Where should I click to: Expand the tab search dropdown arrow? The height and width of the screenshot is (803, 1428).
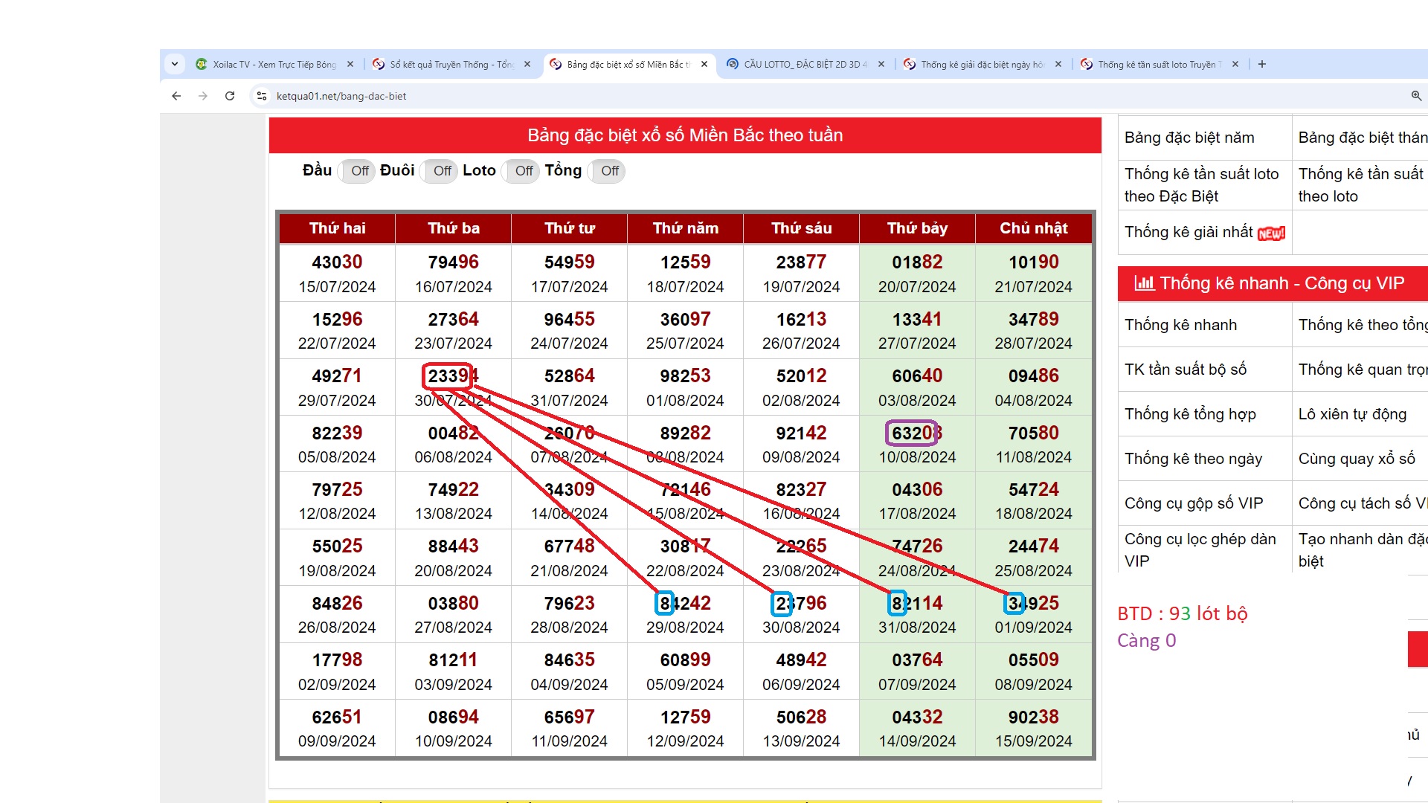175,64
